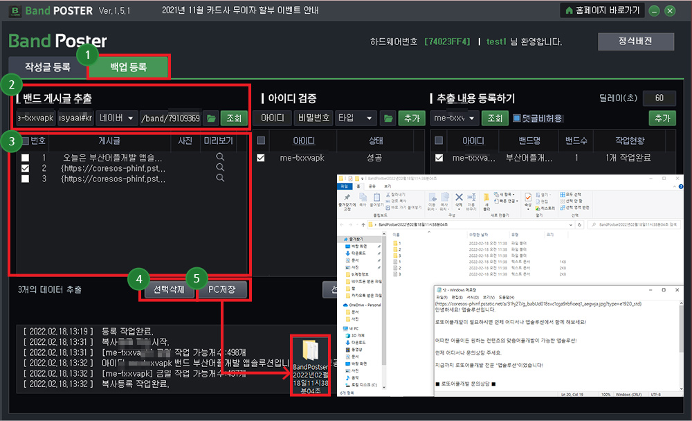The image size is (692, 421).
Task: Click 추가 button next to 딜레이 field
Action: coord(662,118)
